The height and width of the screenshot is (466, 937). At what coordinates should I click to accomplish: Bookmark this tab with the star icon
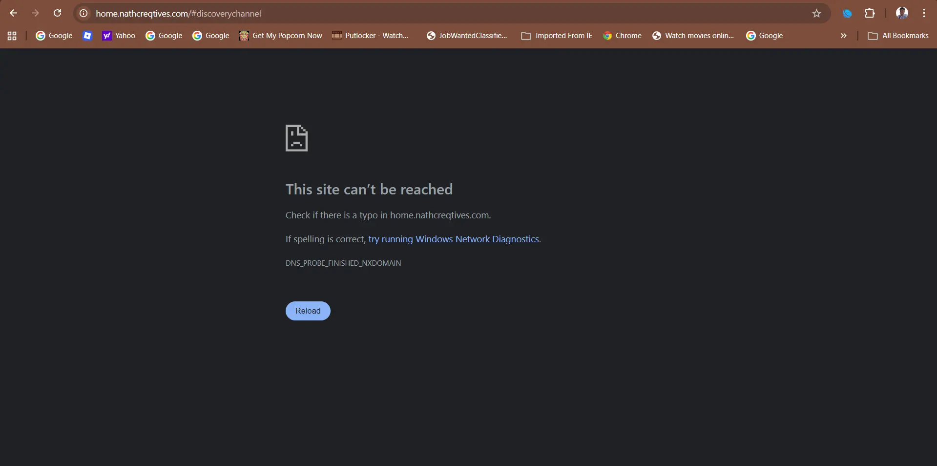pos(816,13)
